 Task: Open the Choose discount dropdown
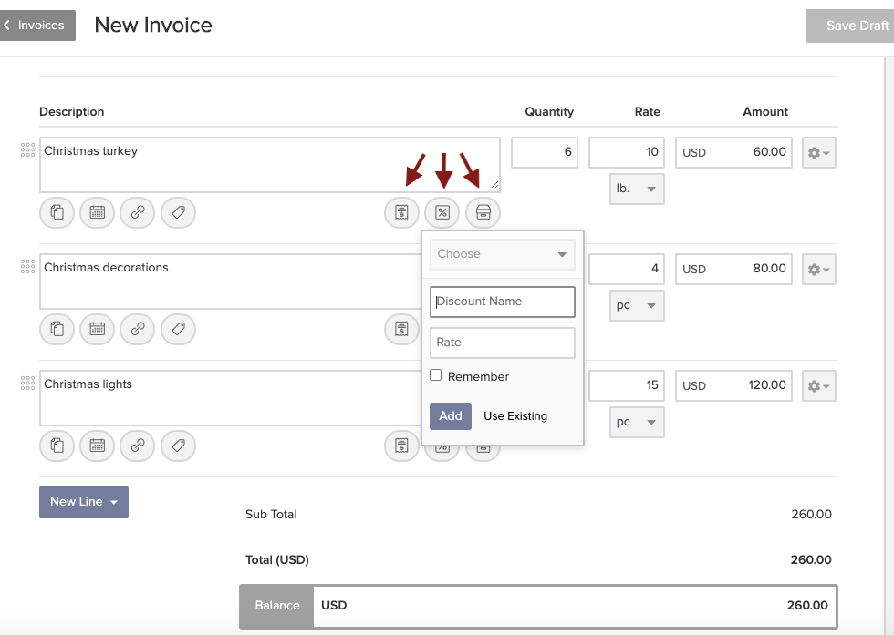pos(503,254)
